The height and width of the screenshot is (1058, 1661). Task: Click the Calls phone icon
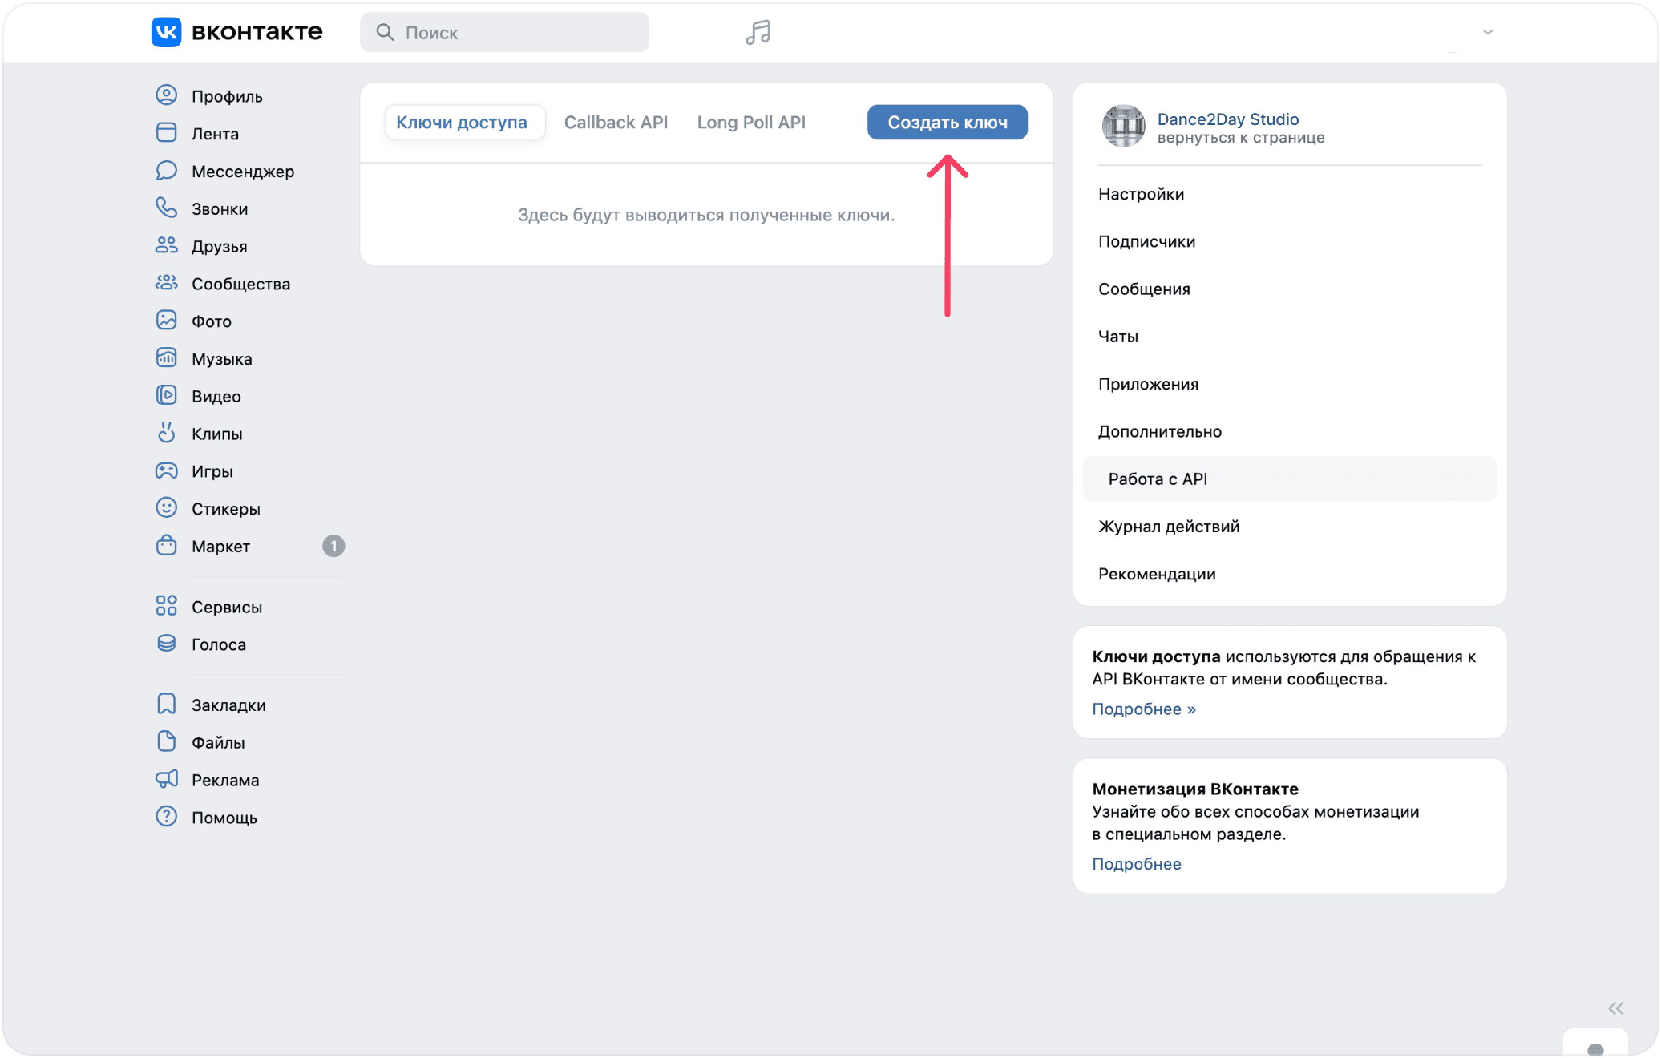click(x=166, y=208)
